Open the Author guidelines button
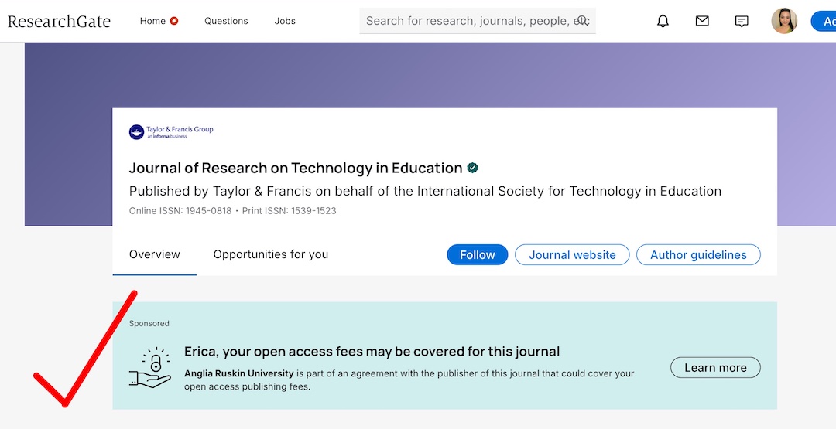The height and width of the screenshot is (429, 836). coord(698,255)
